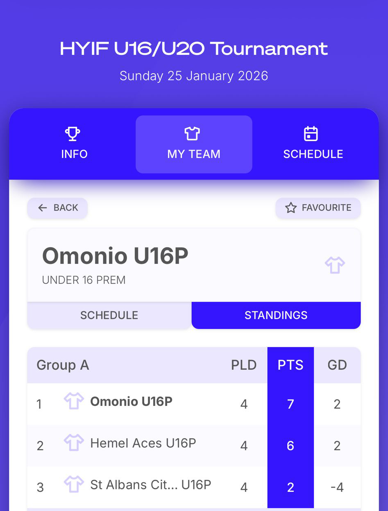Sort standings by PTS column
Viewport: 388px width, 511px height.
pos(290,365)
